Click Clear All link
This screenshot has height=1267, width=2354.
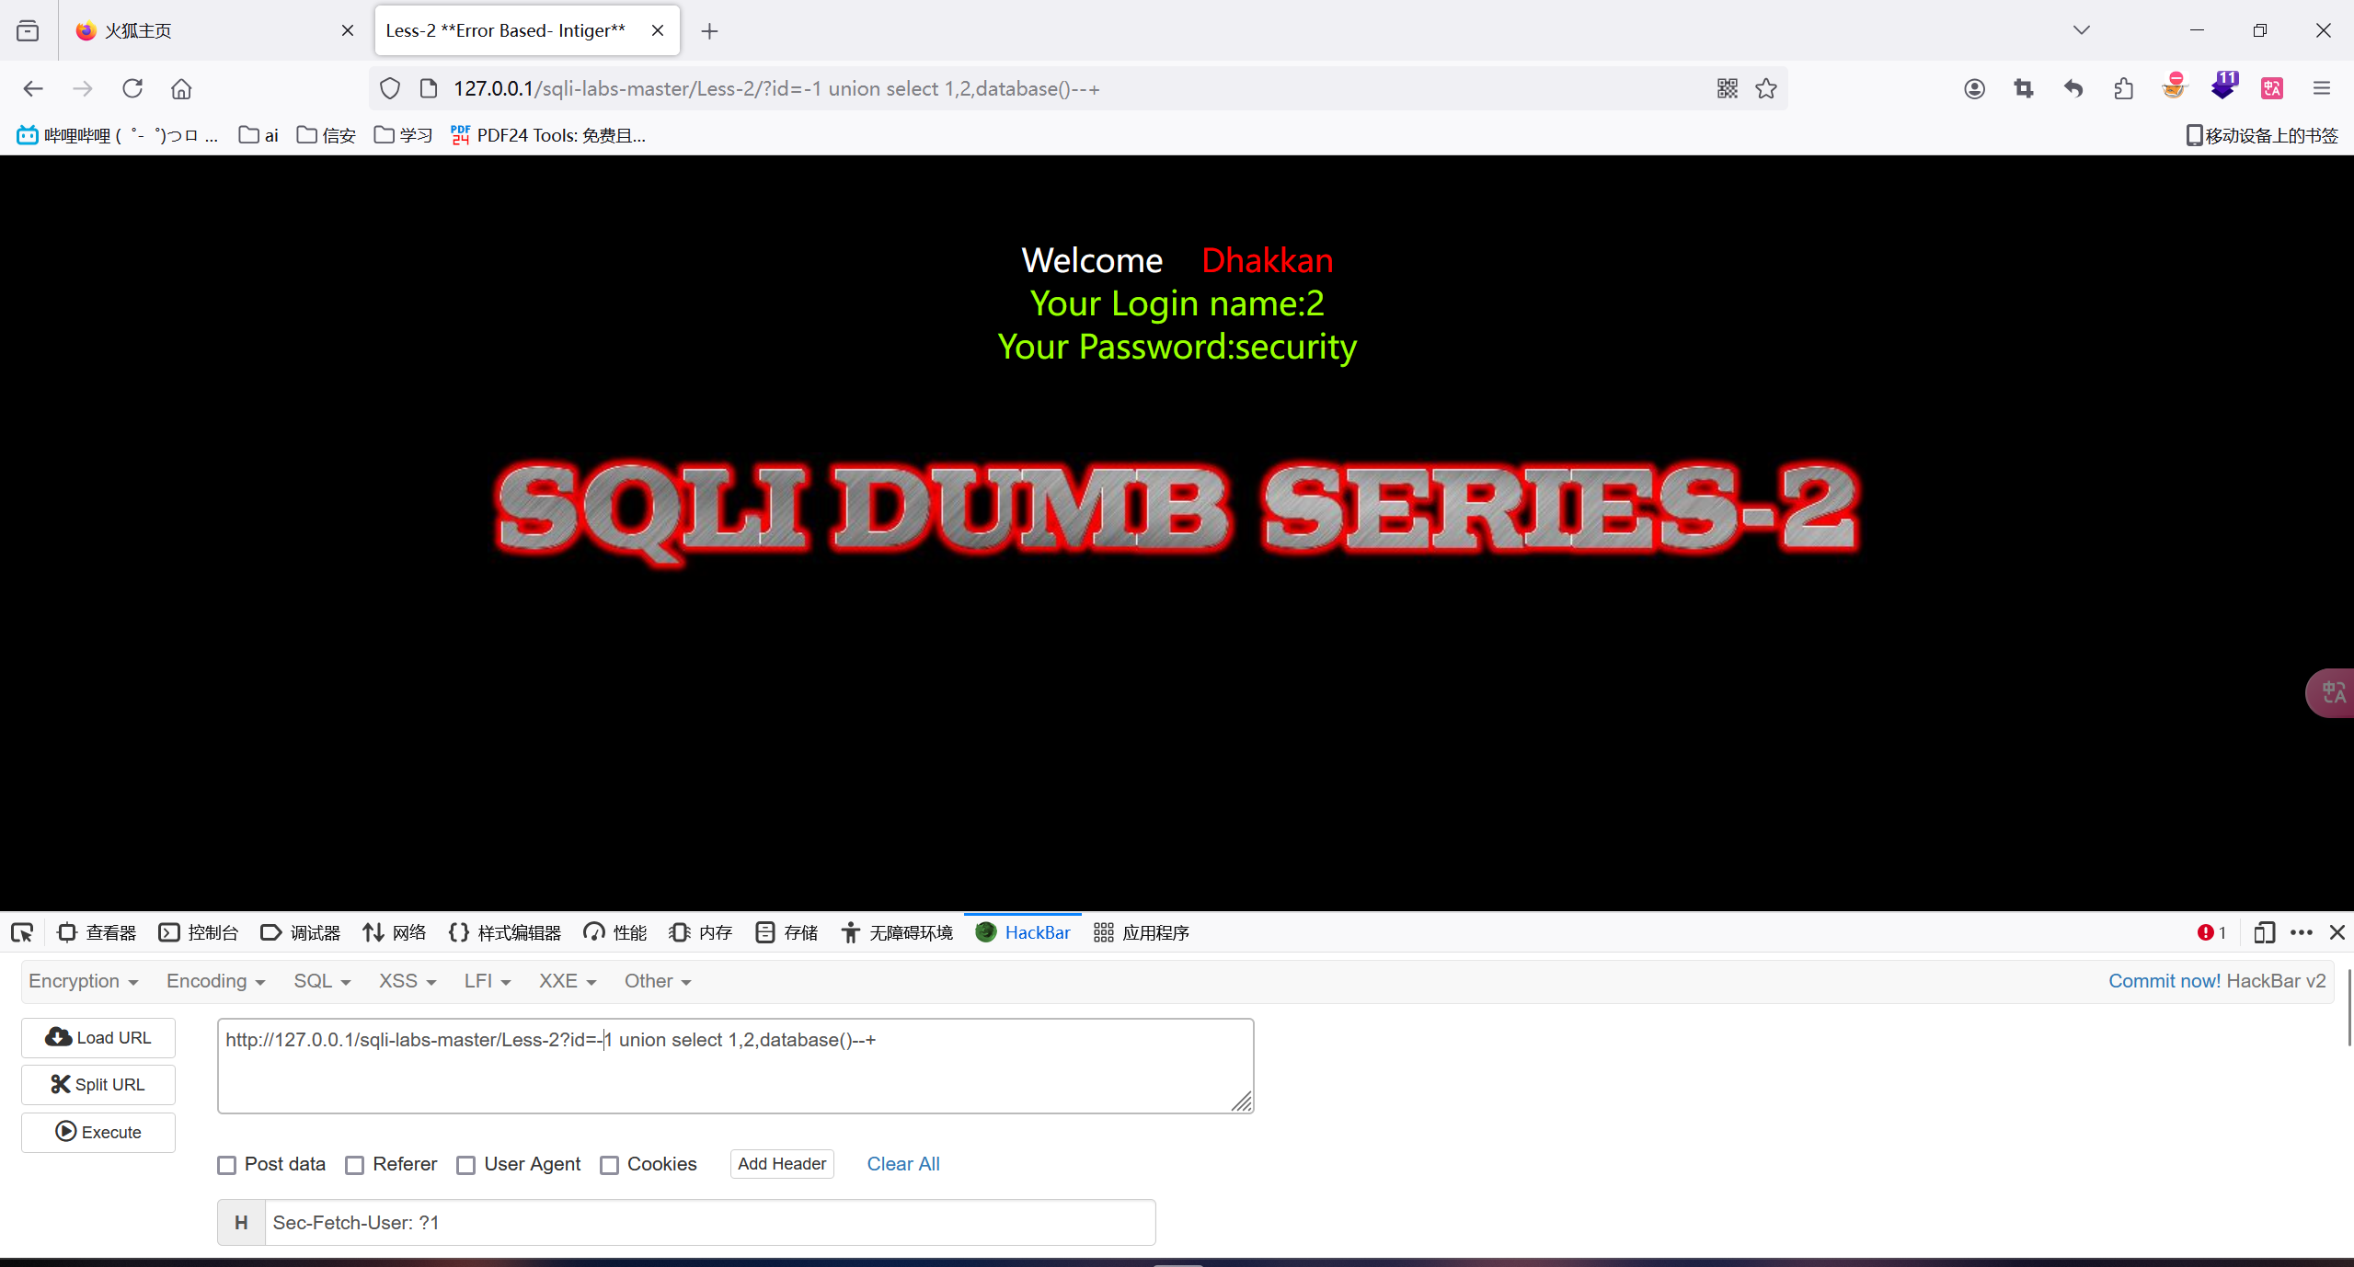pyautogui.click(x=903, y=1164)
